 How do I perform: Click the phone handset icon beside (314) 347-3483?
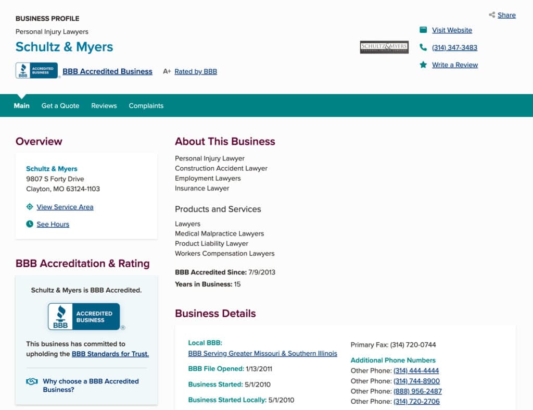coord(423,47)
